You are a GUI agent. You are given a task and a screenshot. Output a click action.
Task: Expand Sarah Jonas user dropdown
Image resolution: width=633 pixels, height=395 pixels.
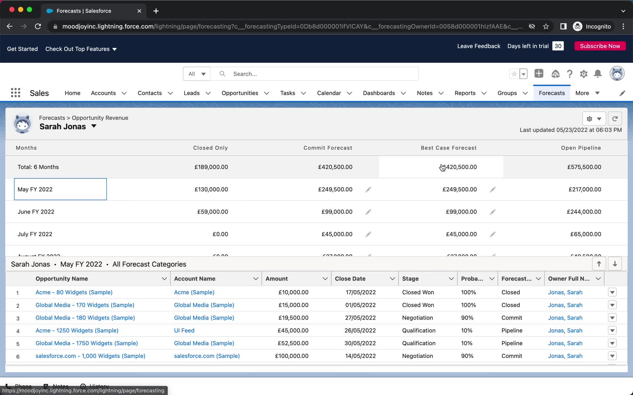click(94, 126)
